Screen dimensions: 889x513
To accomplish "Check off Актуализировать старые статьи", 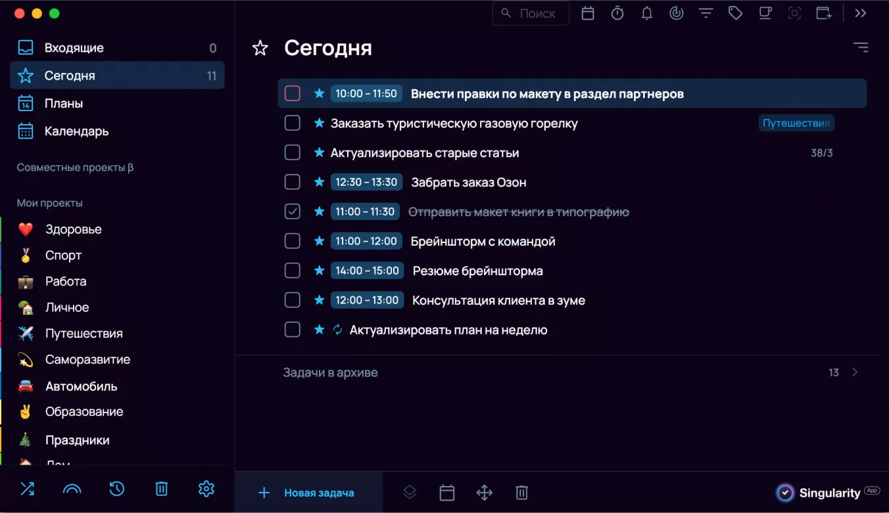I will coord(293,152).
